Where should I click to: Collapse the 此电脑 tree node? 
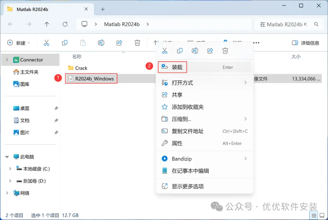click(7, 157)
